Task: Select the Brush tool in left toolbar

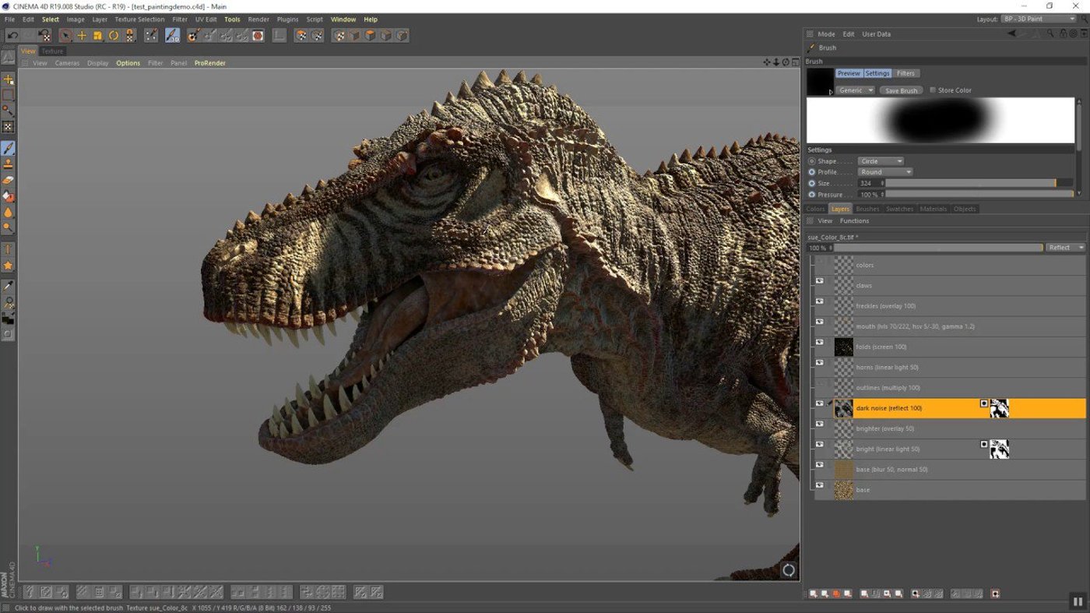Action: (x=9, y=148)
